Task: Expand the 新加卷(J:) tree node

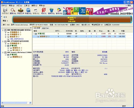Action: coord(8,57)
